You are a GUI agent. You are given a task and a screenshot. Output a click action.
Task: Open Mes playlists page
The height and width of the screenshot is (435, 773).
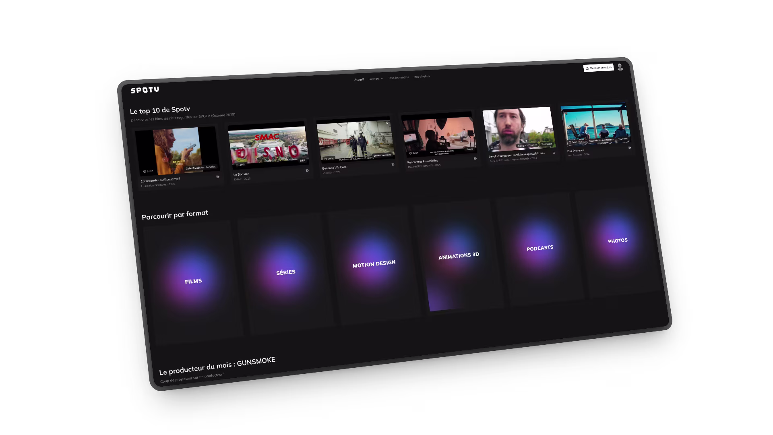[x=422, y=77]
